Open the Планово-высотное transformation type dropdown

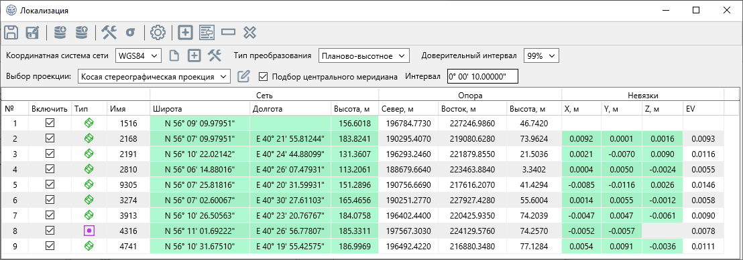[x=363, y=55]
